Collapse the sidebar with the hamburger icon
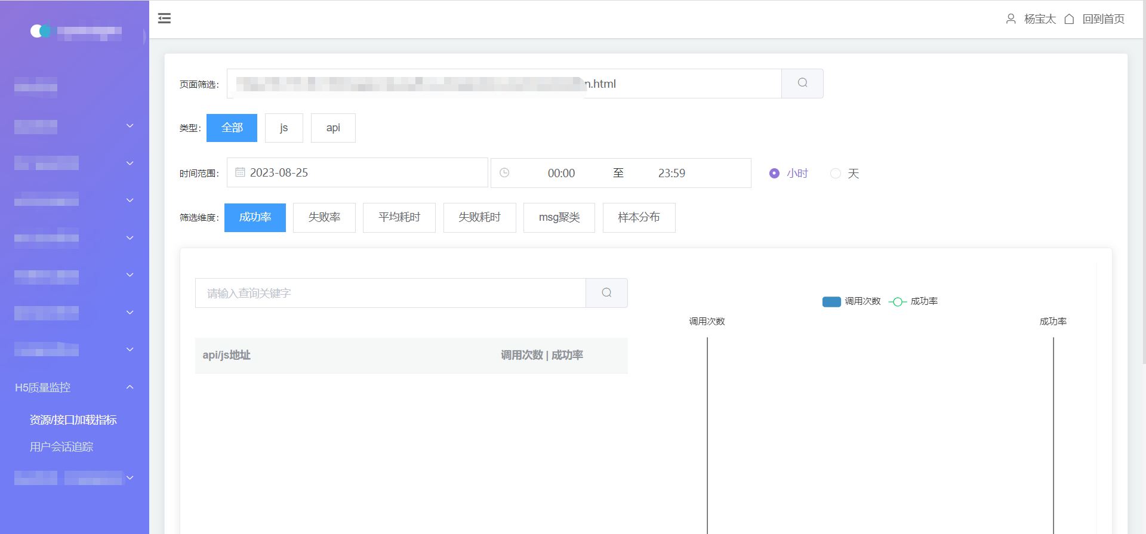Image resolution: width=1146 pixels, height=534 pixels. tap(164, 18)
